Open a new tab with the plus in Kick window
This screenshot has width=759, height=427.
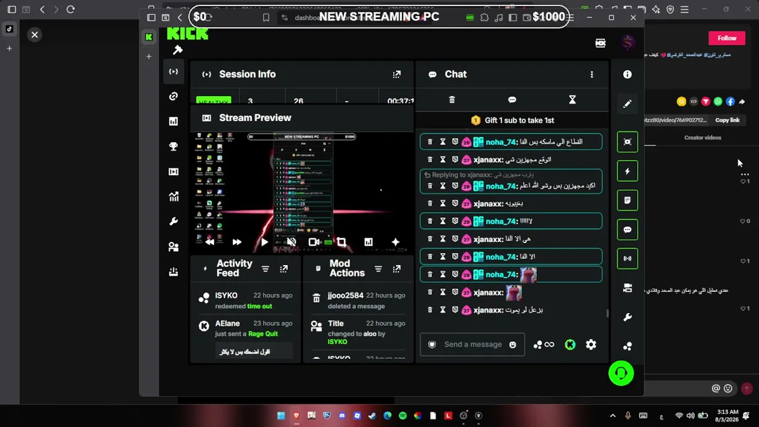click(x=148, y=56)
